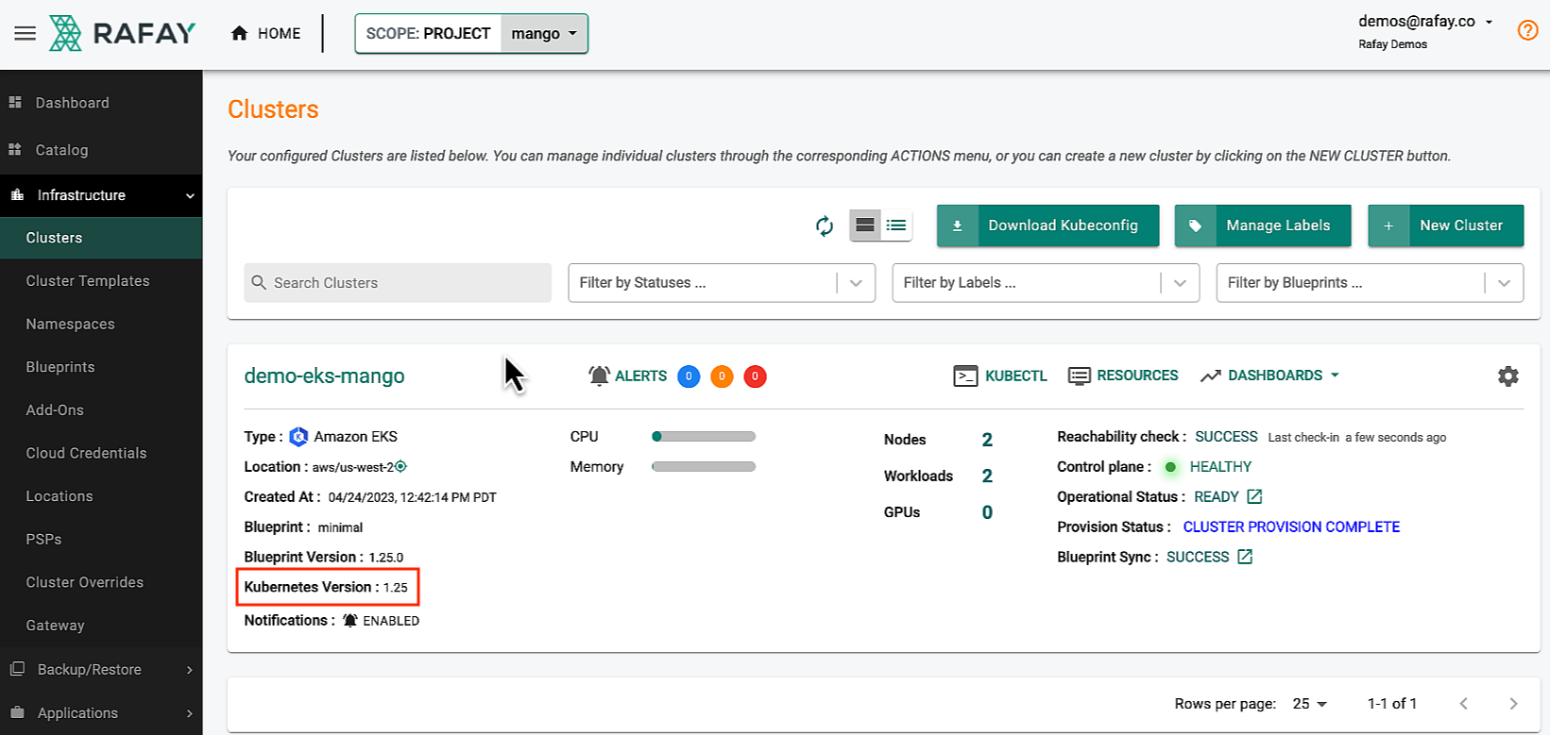Screen dimensions: 1550x735
Task: Open the help question mark icon
Action: click(x=1527, y=30)
